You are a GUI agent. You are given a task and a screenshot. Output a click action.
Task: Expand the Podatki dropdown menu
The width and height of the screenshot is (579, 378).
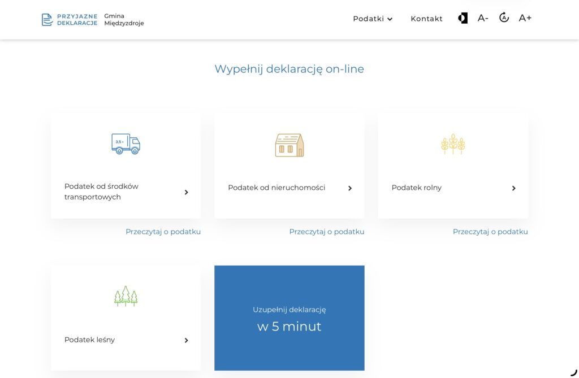click(373, 19)
